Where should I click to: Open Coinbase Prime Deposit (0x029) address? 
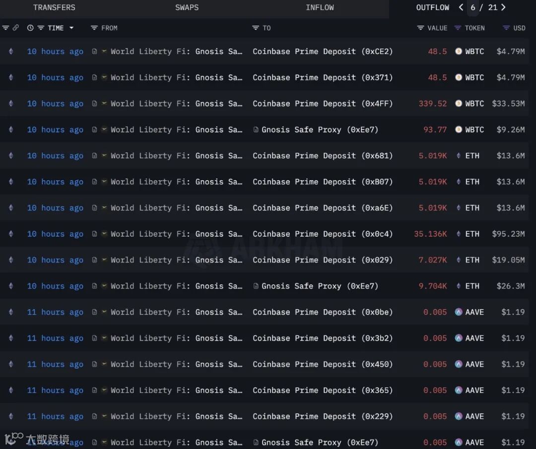click(323, 260)
